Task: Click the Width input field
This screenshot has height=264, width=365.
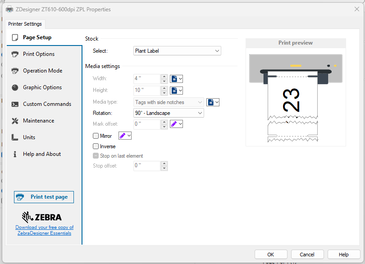Action: coord(147,79)
